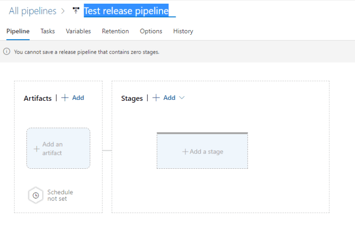Click the 'Schedule not set' label

60,195
